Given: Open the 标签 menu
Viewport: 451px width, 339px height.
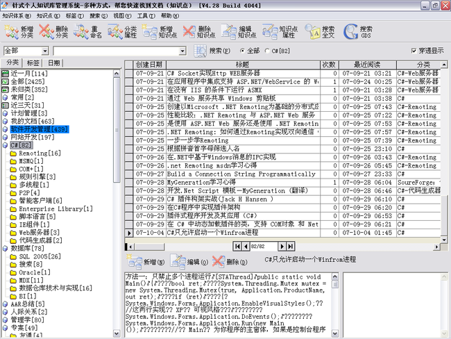Looking at the screenshot, I should (x=75, y=16).
